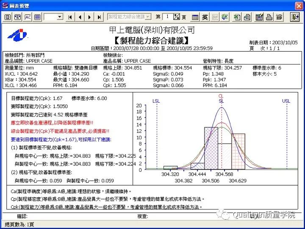The width and height of the screenshot is (305, 229).
Task: Click the 規格上限: 304.851 value
Action: point(122,68)
